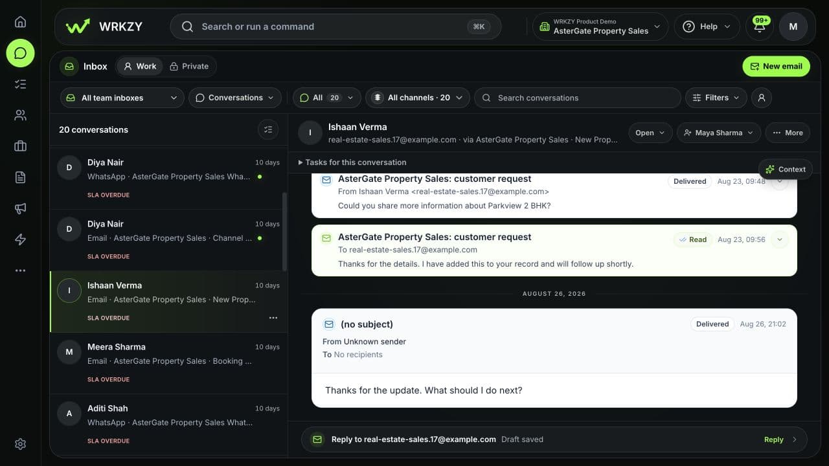This screenshot has width=829, height=466.
Task: Click the assignee person filter icon
Action: point(762,98)
